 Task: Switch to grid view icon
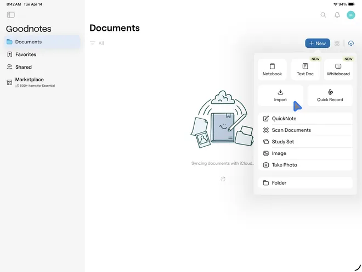337,43
